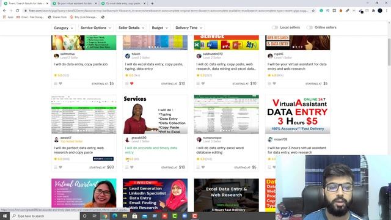Switch to the 'Fiverr / Search Results' tab

pyautogui.click(x=26, y=4)
